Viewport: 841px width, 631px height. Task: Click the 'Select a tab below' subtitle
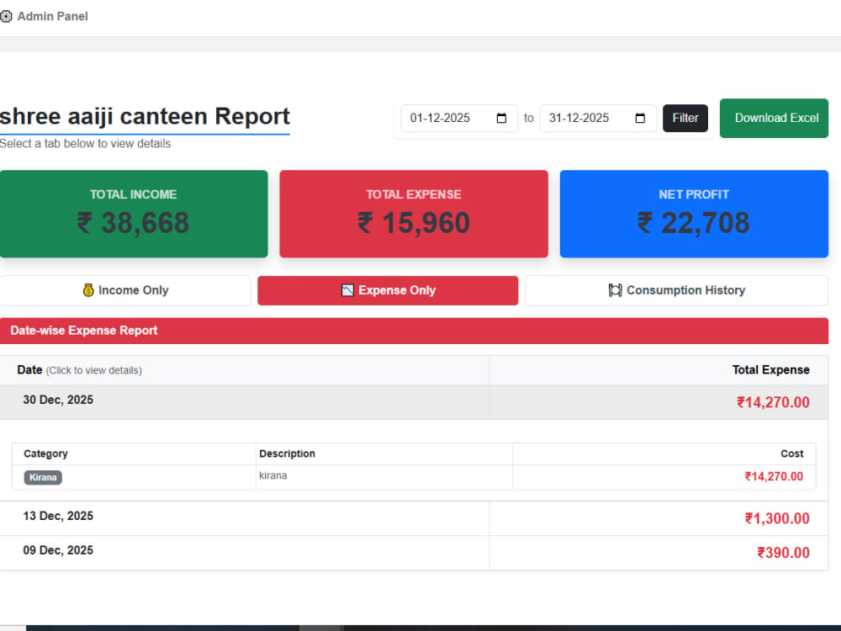click(x=85, y=144)
